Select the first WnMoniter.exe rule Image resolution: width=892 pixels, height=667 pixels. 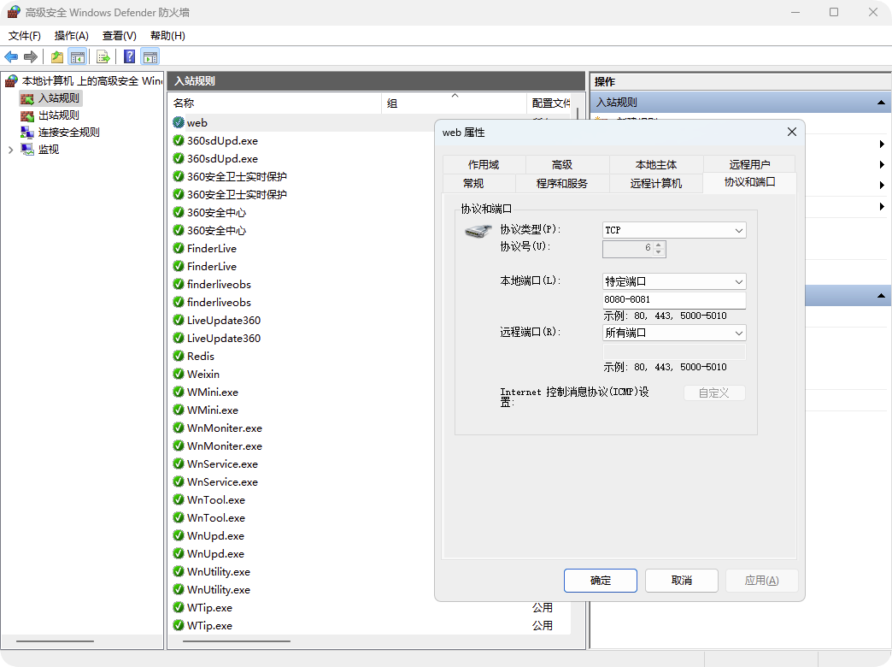224,428
